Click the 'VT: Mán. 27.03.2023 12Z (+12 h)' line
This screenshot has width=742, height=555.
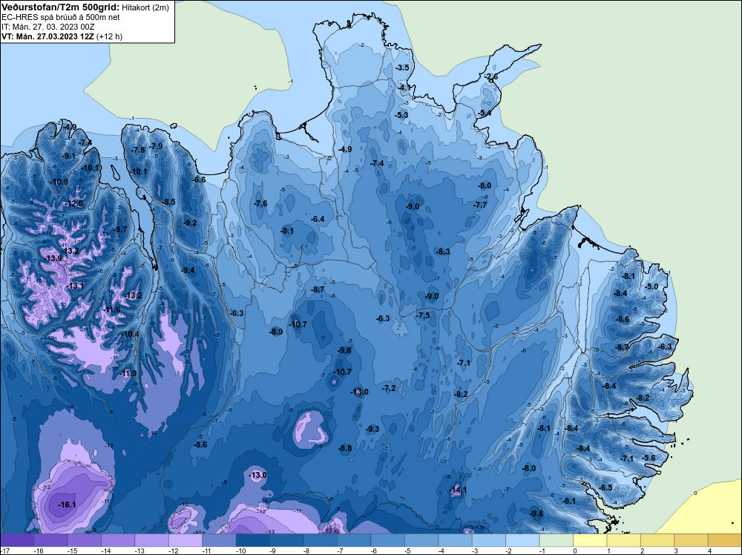62,36
